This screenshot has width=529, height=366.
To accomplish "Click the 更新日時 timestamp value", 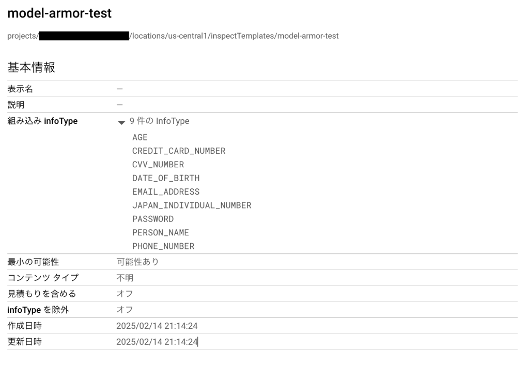I will 157,342.
